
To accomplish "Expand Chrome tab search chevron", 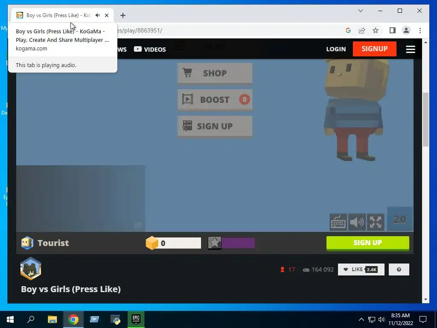I will (360, 11).
